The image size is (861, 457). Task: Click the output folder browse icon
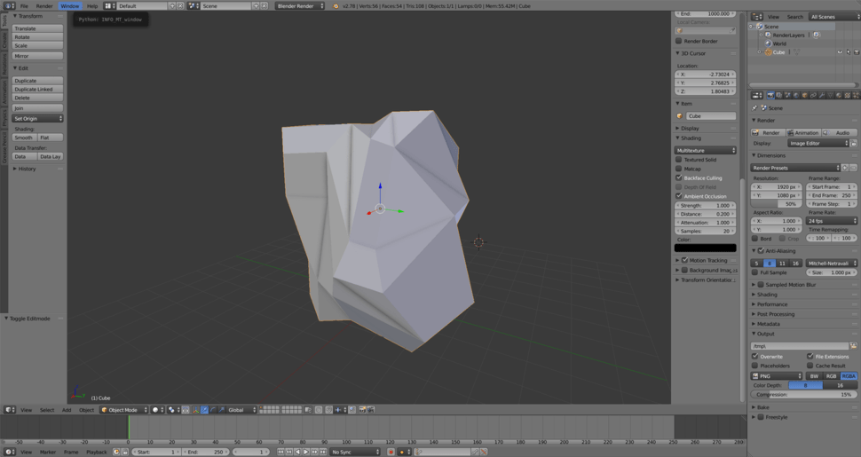854,346
